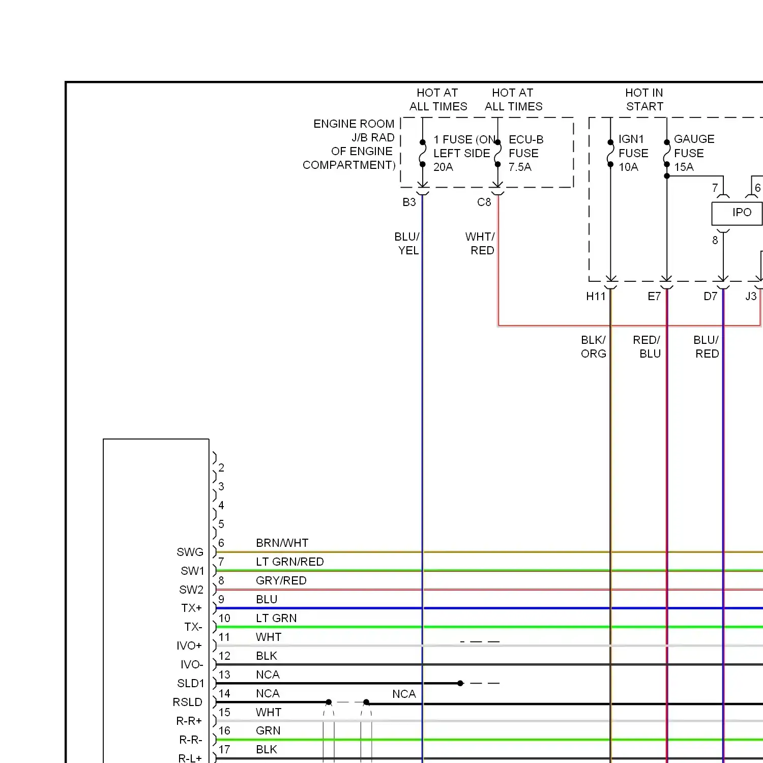Click connector label "E7"

[x=654, y=297]
